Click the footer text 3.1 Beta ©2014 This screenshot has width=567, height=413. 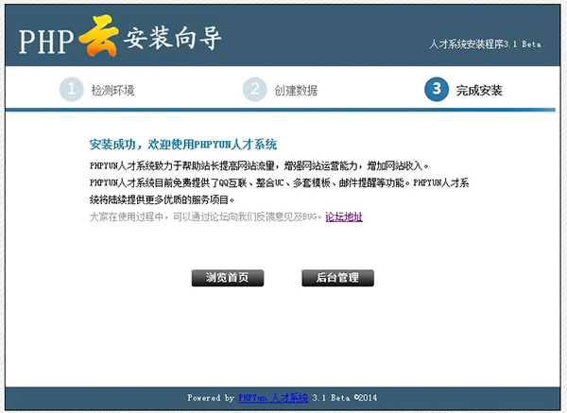(345, 398)
